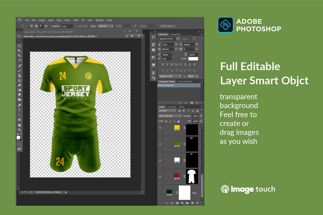This screenshot has height=215, width=323.
Task: Hide the white fill layer
Action: pyautogui.click(x=160, y=160)
